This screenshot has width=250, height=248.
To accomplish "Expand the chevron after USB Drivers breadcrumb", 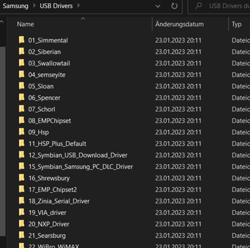I will (79, 6).
